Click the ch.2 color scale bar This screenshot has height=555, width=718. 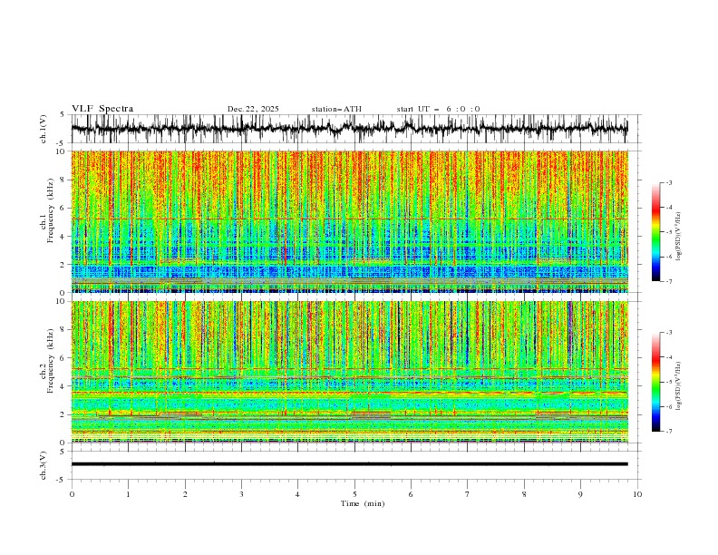[655, 382]
